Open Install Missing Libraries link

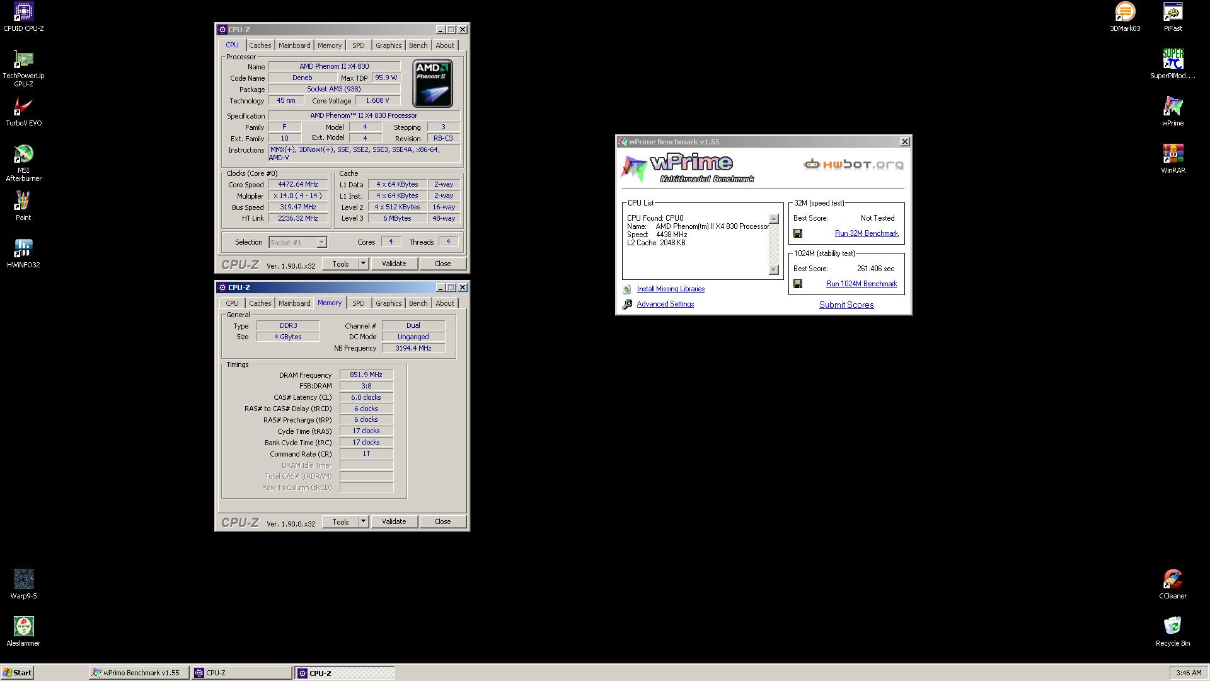click(x=671, y=289)
